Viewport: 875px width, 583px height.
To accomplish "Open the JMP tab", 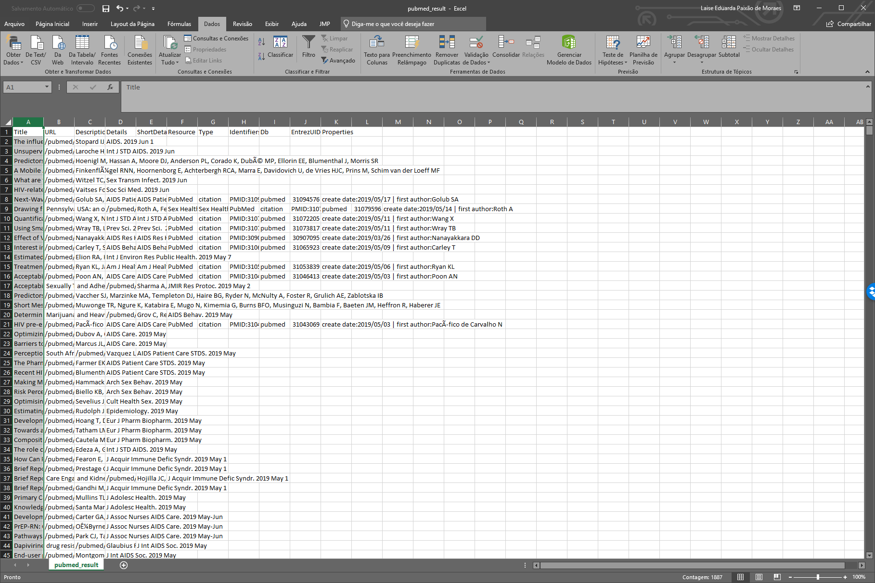I will click(x=325, y=24).
